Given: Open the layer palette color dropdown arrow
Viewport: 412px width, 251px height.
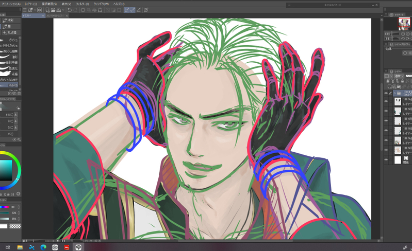Looking at the screenshot, I should click(x=391, y=76).
